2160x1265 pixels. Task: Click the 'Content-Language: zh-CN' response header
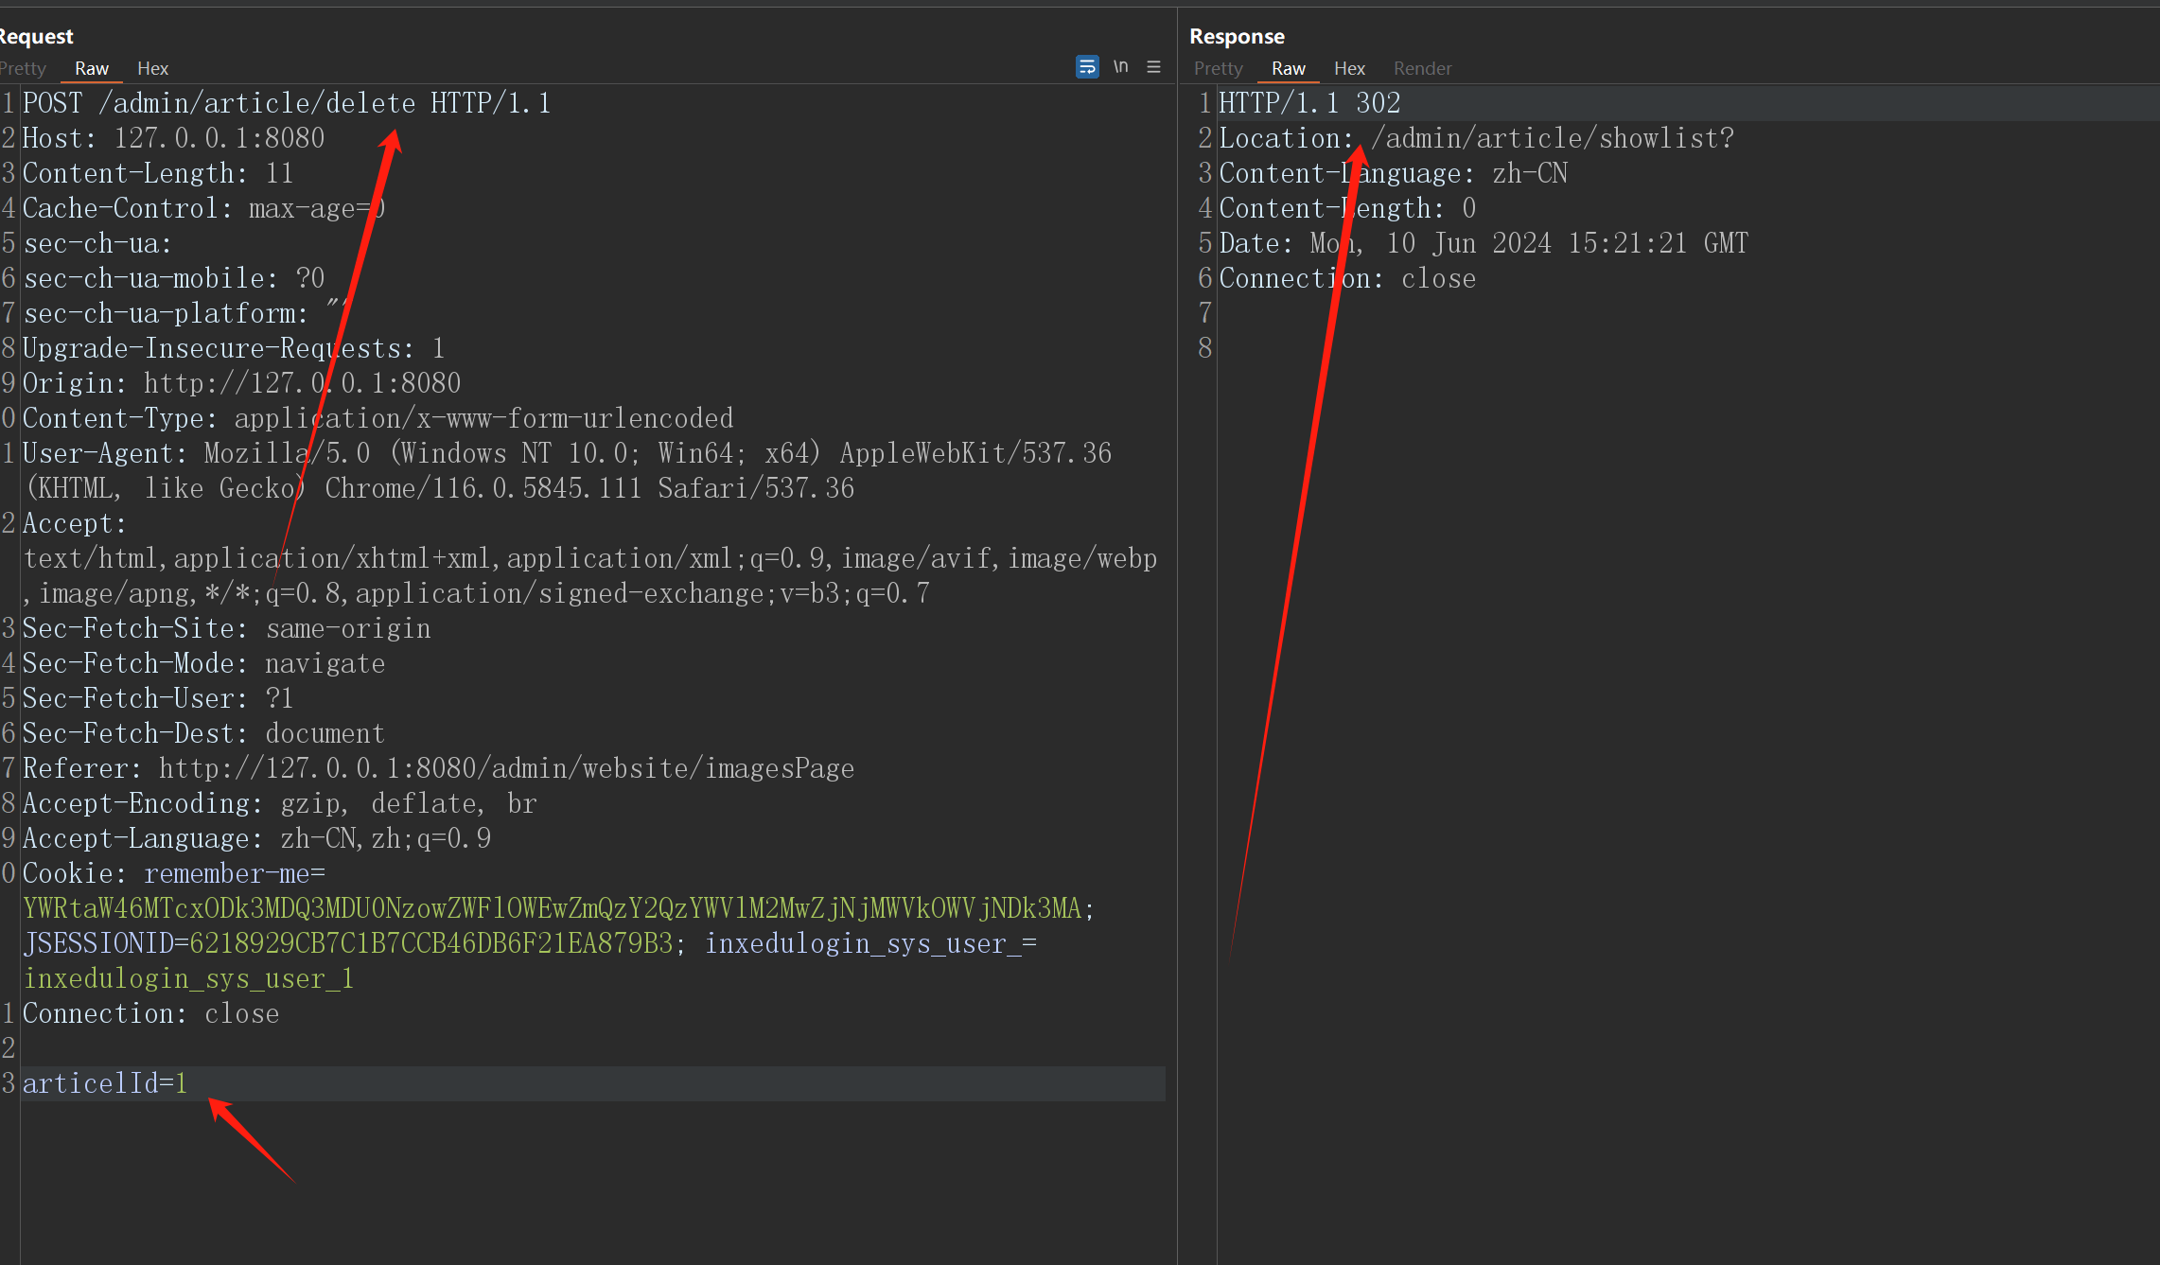pyautogui.click(x=1394, y=173)
